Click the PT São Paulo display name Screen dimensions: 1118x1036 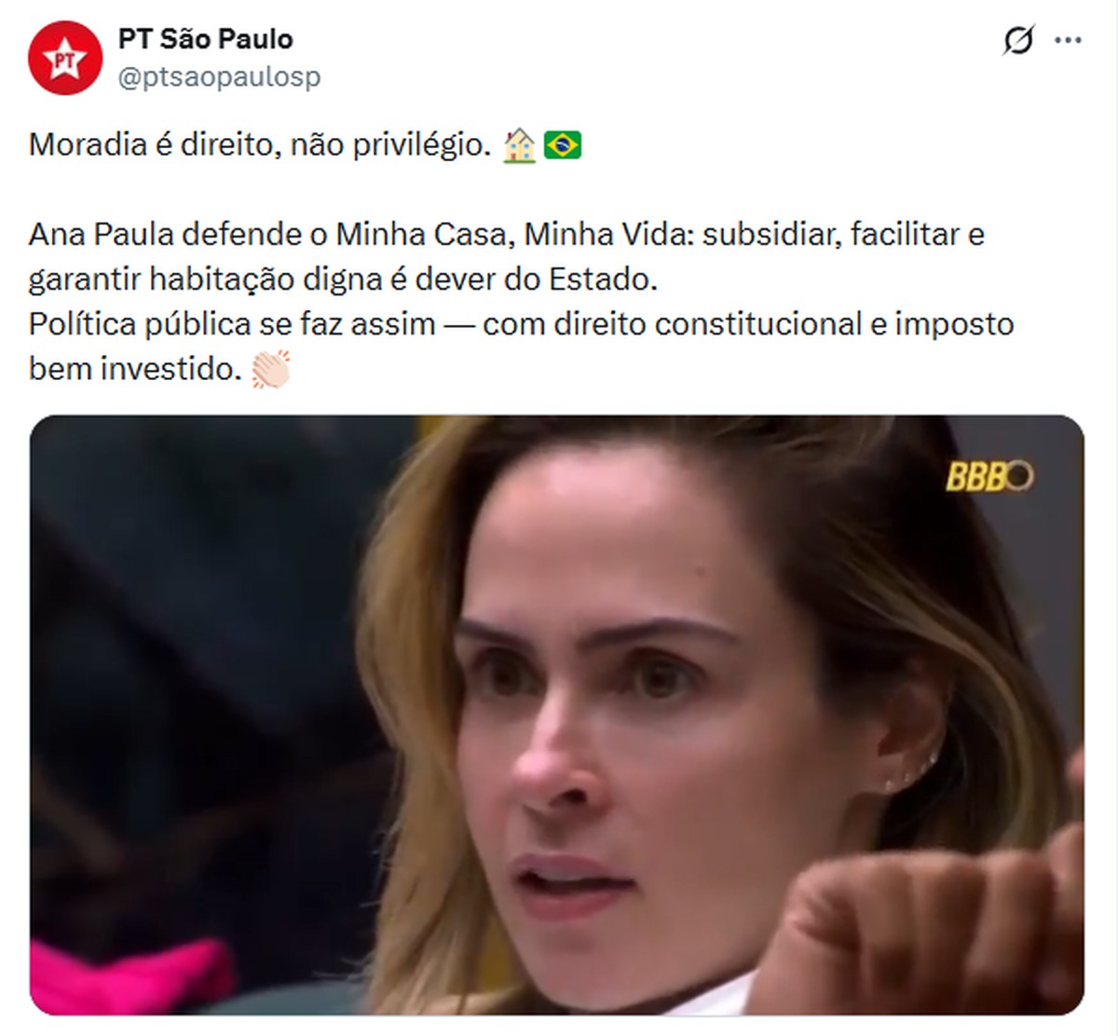(x=205, y=39)
